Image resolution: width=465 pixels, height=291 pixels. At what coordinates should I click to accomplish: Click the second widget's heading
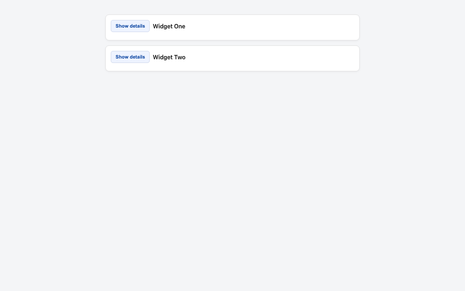169,57
